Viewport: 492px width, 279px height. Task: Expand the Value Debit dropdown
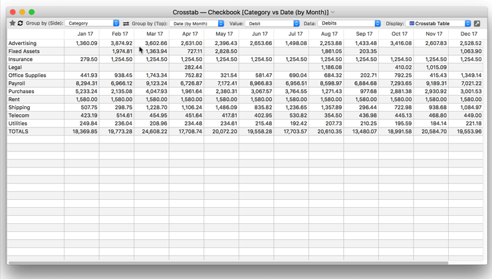[x=273, y=23]
